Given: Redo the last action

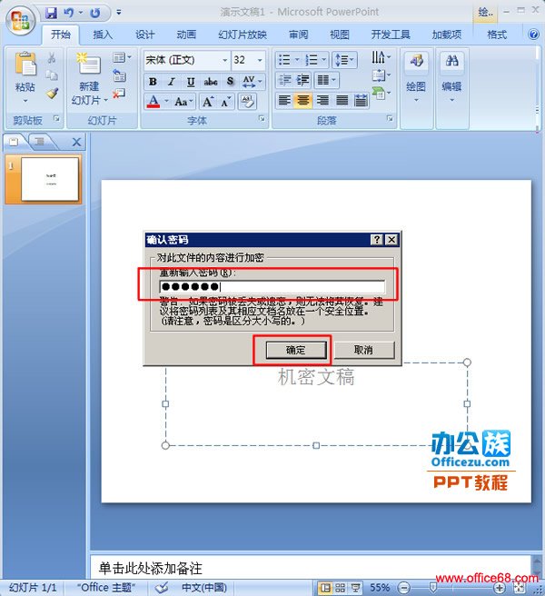Looking at the screenshot, I should point(94,13).
